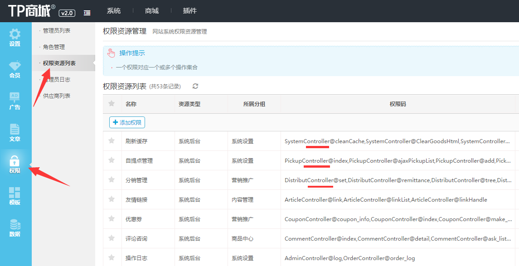Switch to the 系统 top menu

(x=114, y=11)
